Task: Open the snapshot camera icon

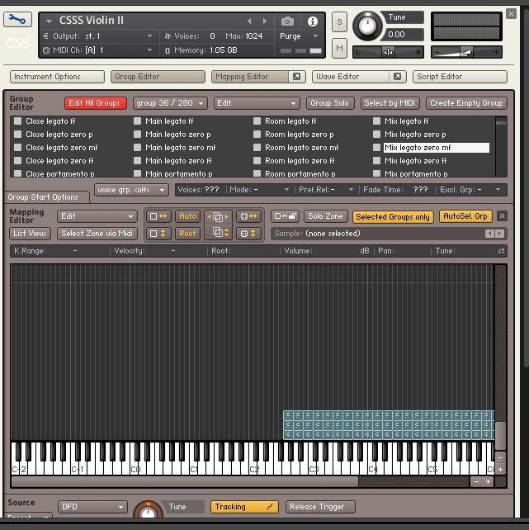Action: click(287, 21)
